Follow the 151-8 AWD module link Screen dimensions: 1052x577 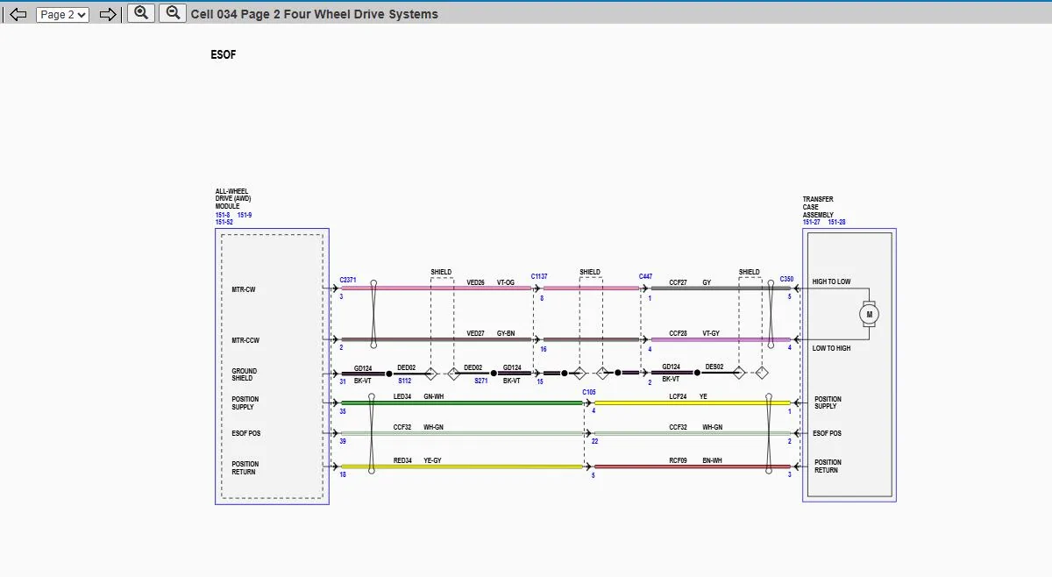click(x=223, y=215)
